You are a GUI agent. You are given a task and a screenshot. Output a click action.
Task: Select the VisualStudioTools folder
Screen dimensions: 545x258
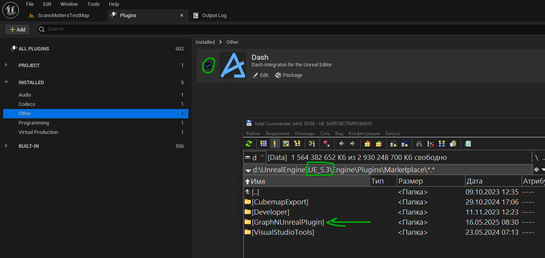point(283,232)
